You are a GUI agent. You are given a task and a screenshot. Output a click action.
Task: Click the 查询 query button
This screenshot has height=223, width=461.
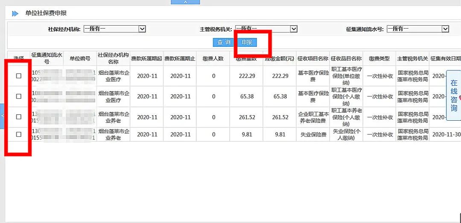(224, 42)
